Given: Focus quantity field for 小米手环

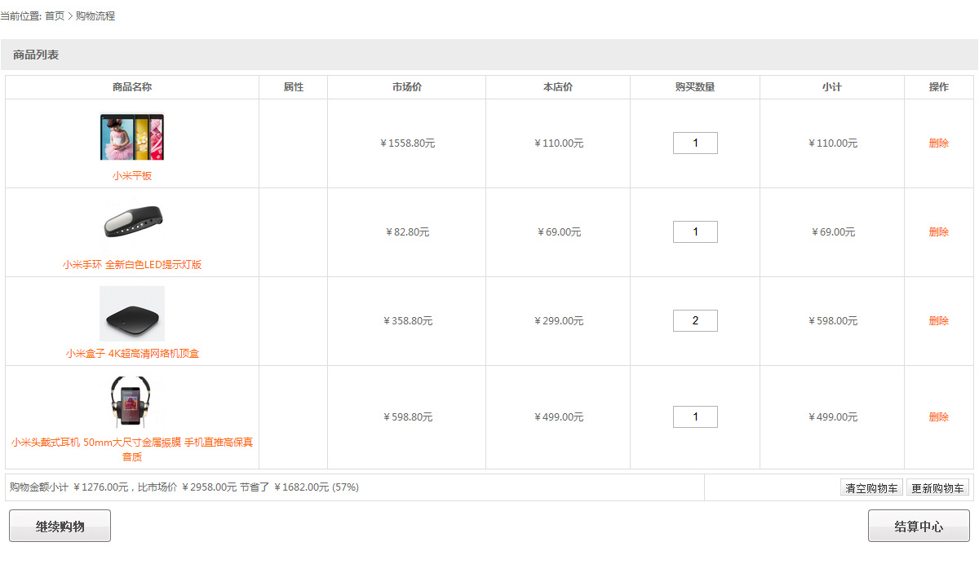Looking at the screenshot, I should (695, 232).
